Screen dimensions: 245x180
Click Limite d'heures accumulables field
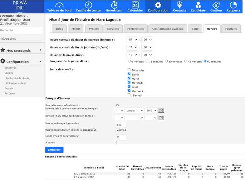[x=121, y=137]
